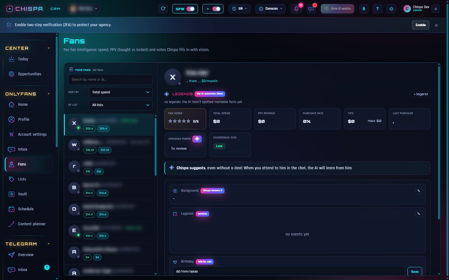This screenshot has height=280, width=449.
Task: Save the birthday date
Action: 415,272
